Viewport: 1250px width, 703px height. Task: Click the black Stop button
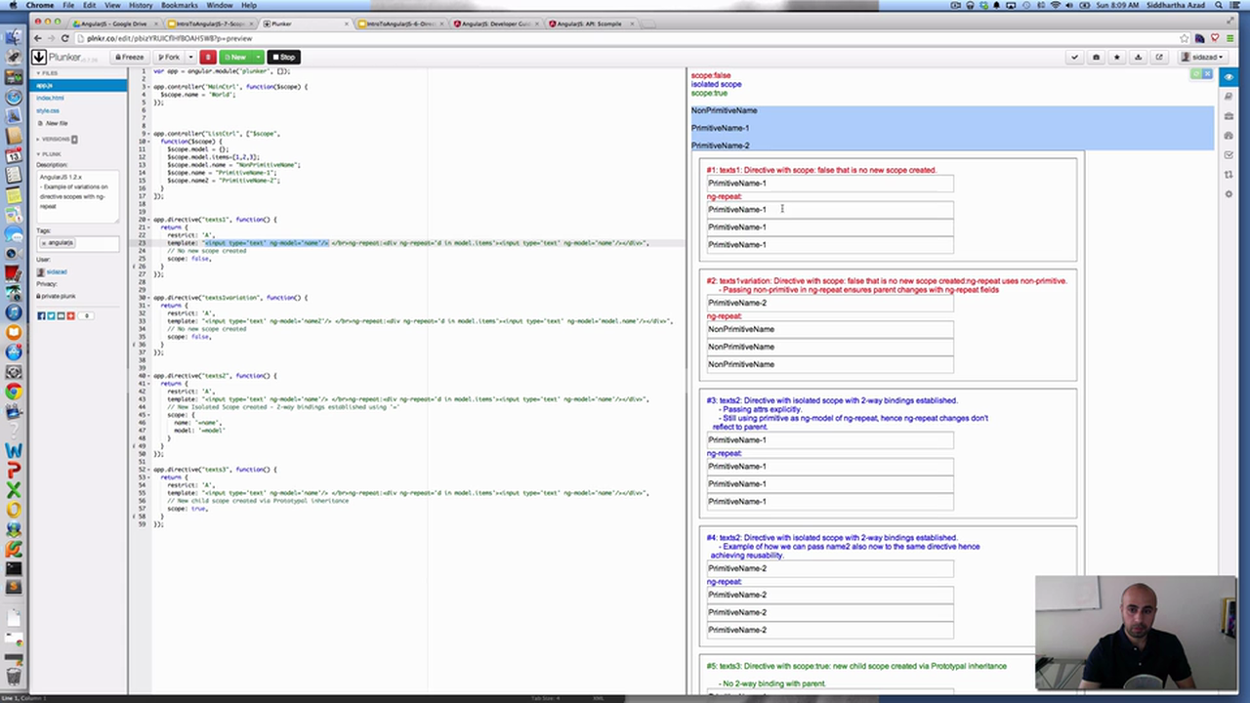pyautogui.click(x=283, y=58)
